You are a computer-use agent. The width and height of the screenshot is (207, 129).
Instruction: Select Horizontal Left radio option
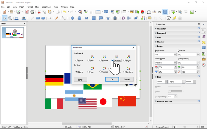(90, 60)
